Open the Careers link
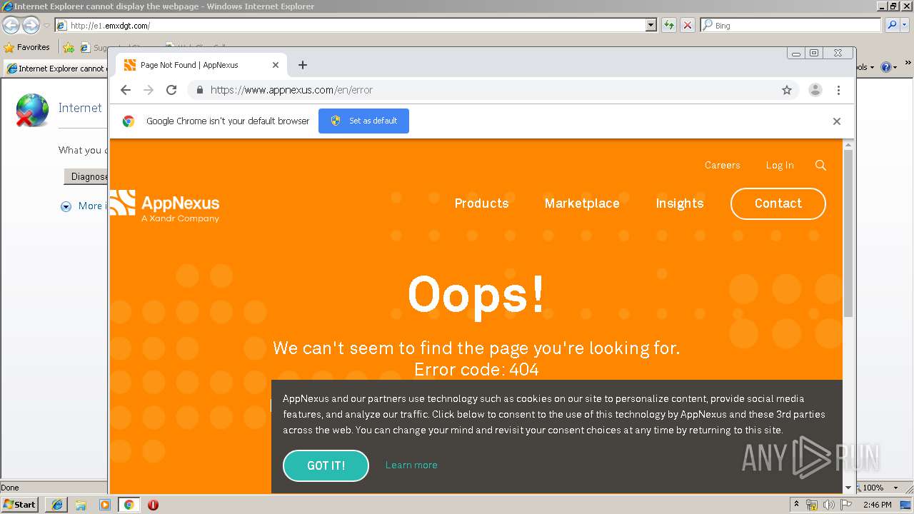Viewport: 914px width, 514px height. click(723, 165)
